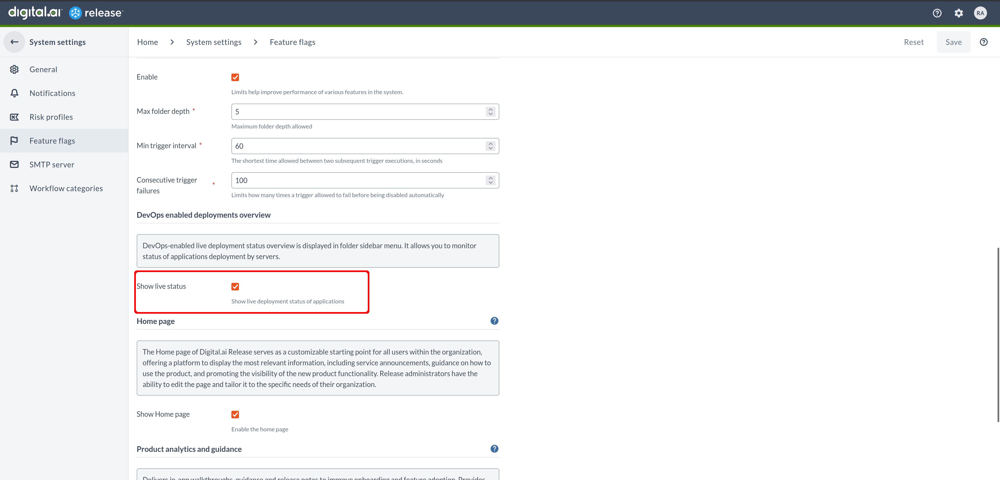Screen dimensions: 1000x480
Task: Open SMTP server in the sidebar
Action: tap(64, 164)
